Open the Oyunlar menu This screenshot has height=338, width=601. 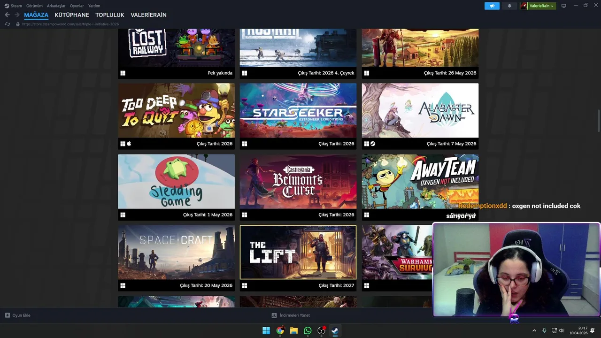(x=77, y=6)
